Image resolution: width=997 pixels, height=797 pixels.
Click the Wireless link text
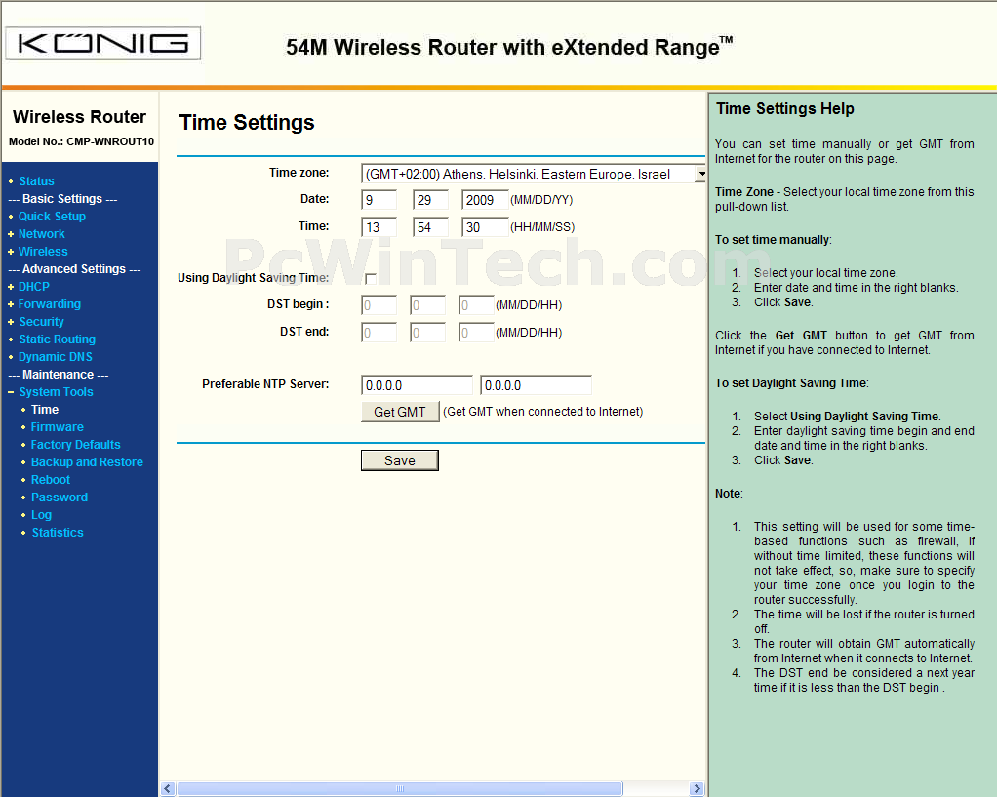tap(43, 252)
